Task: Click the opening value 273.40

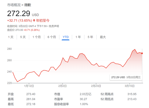Action: coord(31,94)
